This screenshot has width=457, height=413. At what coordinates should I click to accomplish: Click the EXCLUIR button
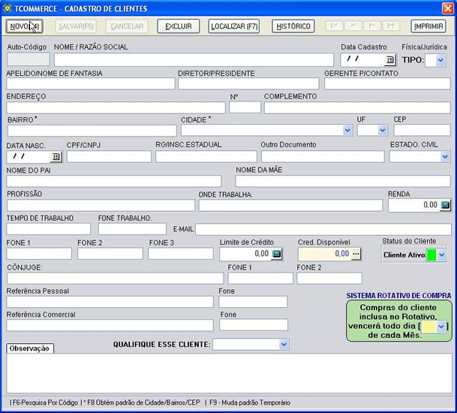pos(179,26)
